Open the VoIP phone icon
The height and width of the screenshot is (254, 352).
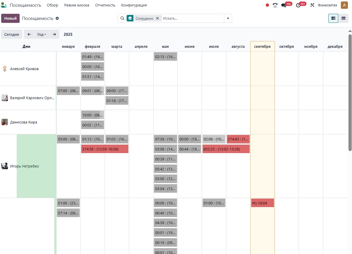coord(275,5)
